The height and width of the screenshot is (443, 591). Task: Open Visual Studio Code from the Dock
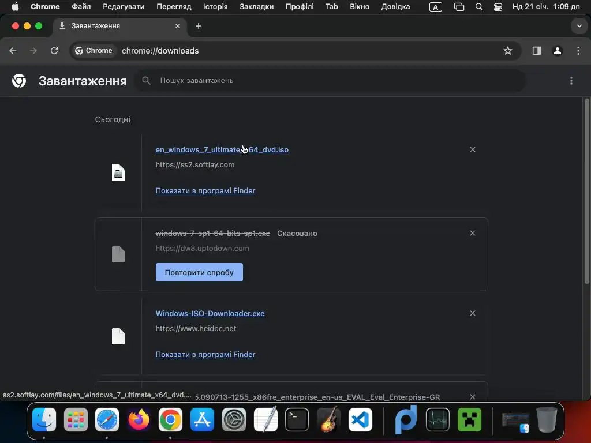point(360,420)
